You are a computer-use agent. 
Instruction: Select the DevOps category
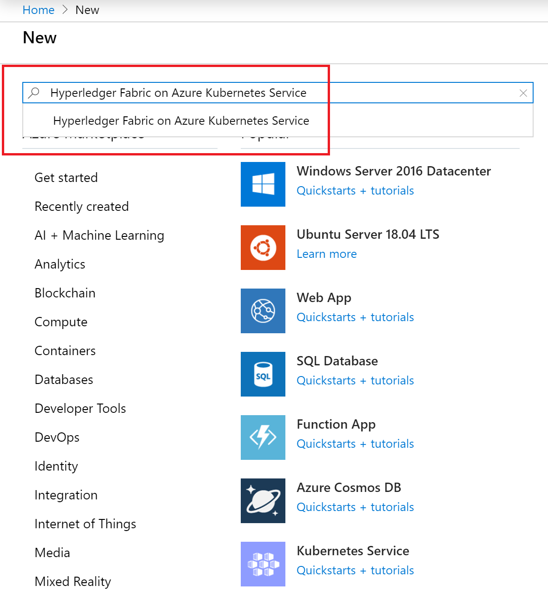57,437
